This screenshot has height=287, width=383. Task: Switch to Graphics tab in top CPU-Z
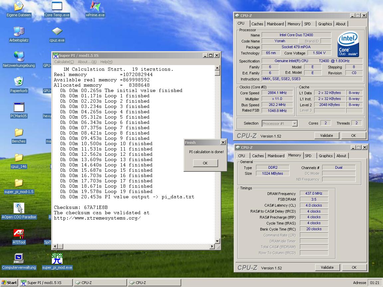pos(325,24)
